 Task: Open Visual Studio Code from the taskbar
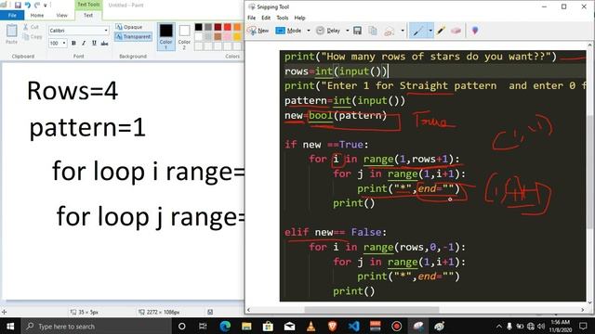click(353, 326)
